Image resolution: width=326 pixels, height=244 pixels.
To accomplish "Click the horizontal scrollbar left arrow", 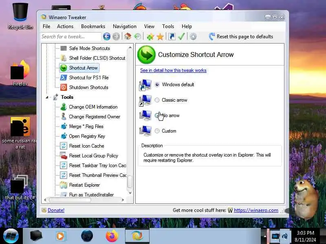I will click(45, 200).
